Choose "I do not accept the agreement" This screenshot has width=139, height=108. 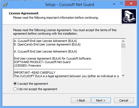(15, 89)
